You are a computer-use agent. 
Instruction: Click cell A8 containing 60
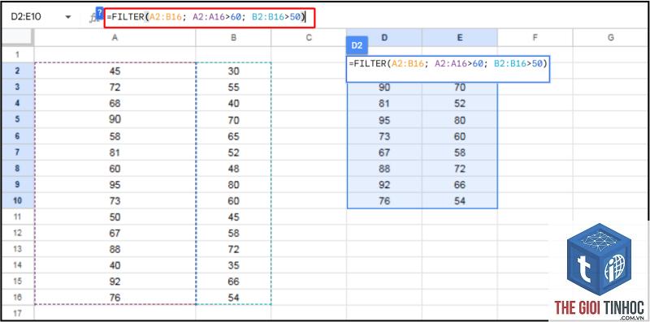115,169
